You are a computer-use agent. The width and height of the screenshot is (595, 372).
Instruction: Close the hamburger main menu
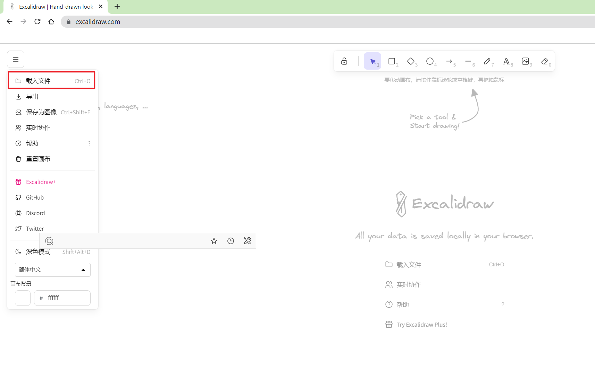pyautogui.click(x=16, y=59)
